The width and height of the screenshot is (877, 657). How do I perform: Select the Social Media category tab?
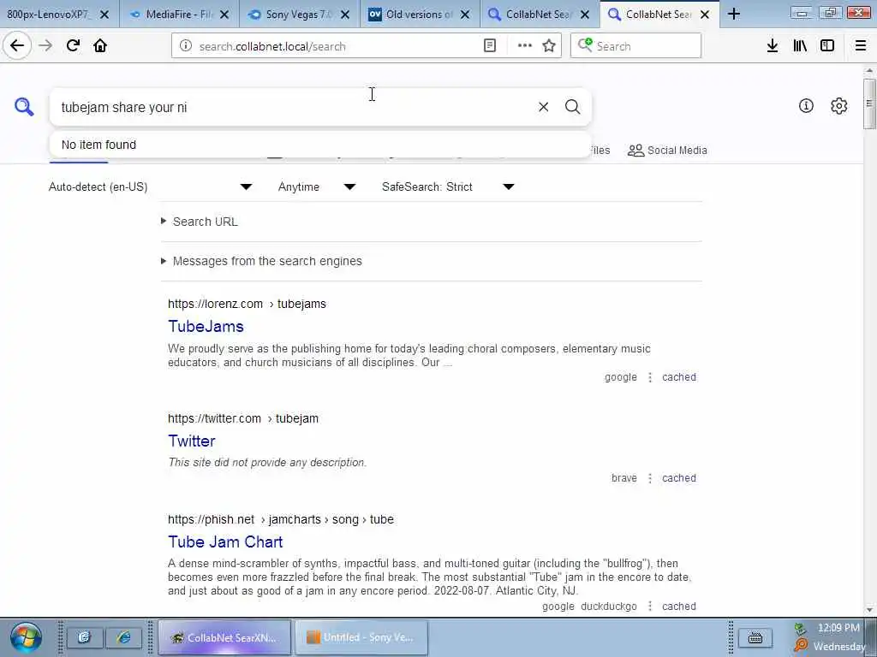pos(667,151)
